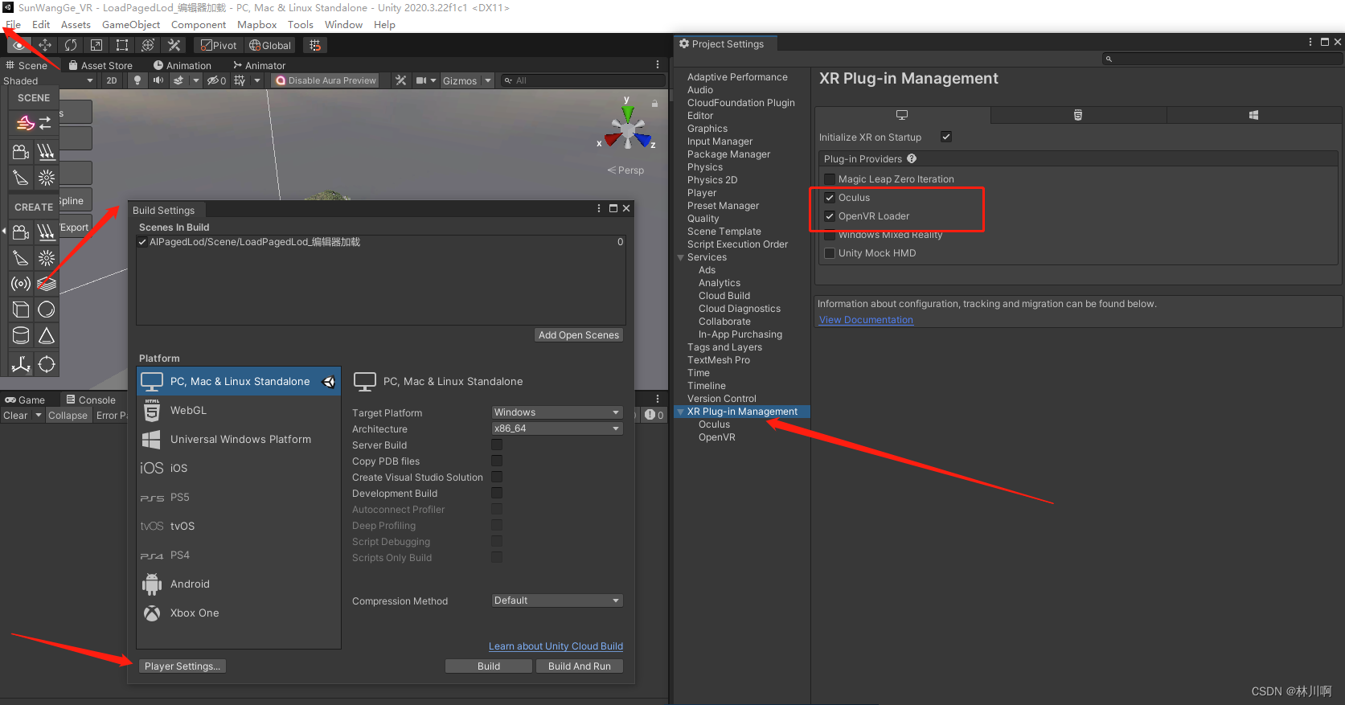Toggle hidden objects visibility icon
The height and width of the screenshot is (705, 1345).
point(216,80)
